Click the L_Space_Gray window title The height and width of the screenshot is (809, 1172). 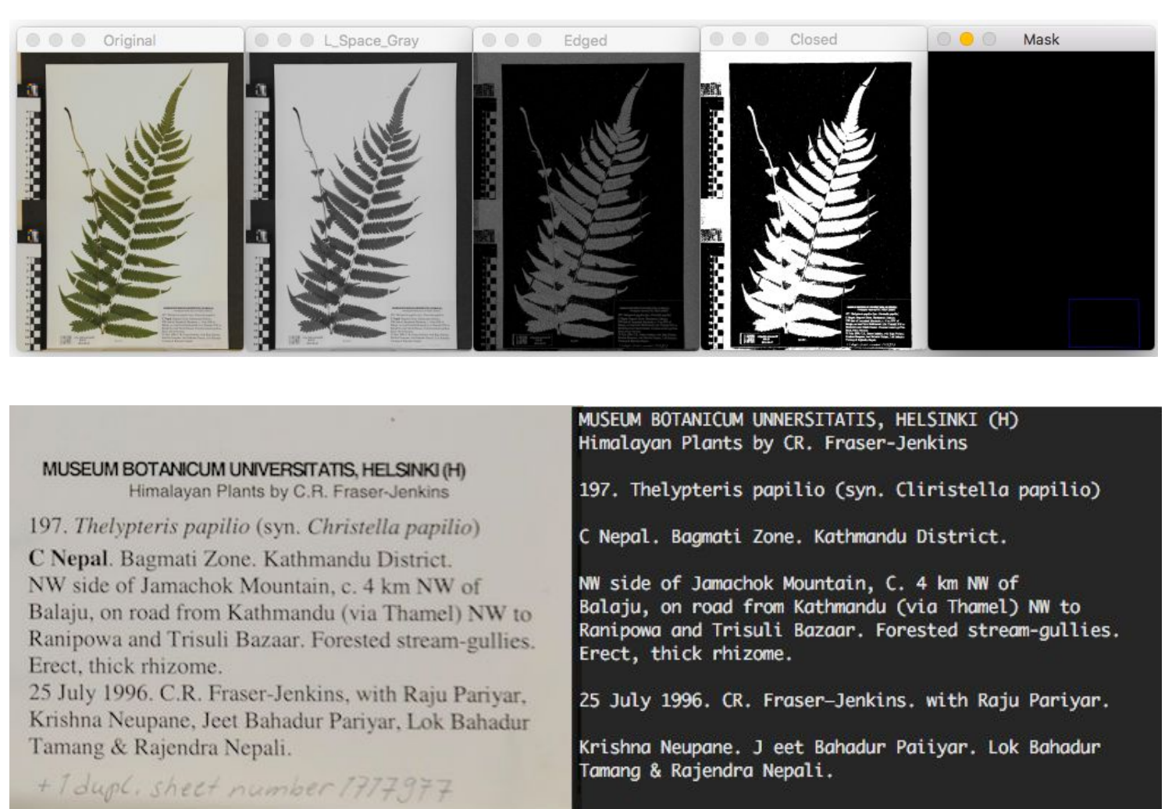[x=371, y=41]
